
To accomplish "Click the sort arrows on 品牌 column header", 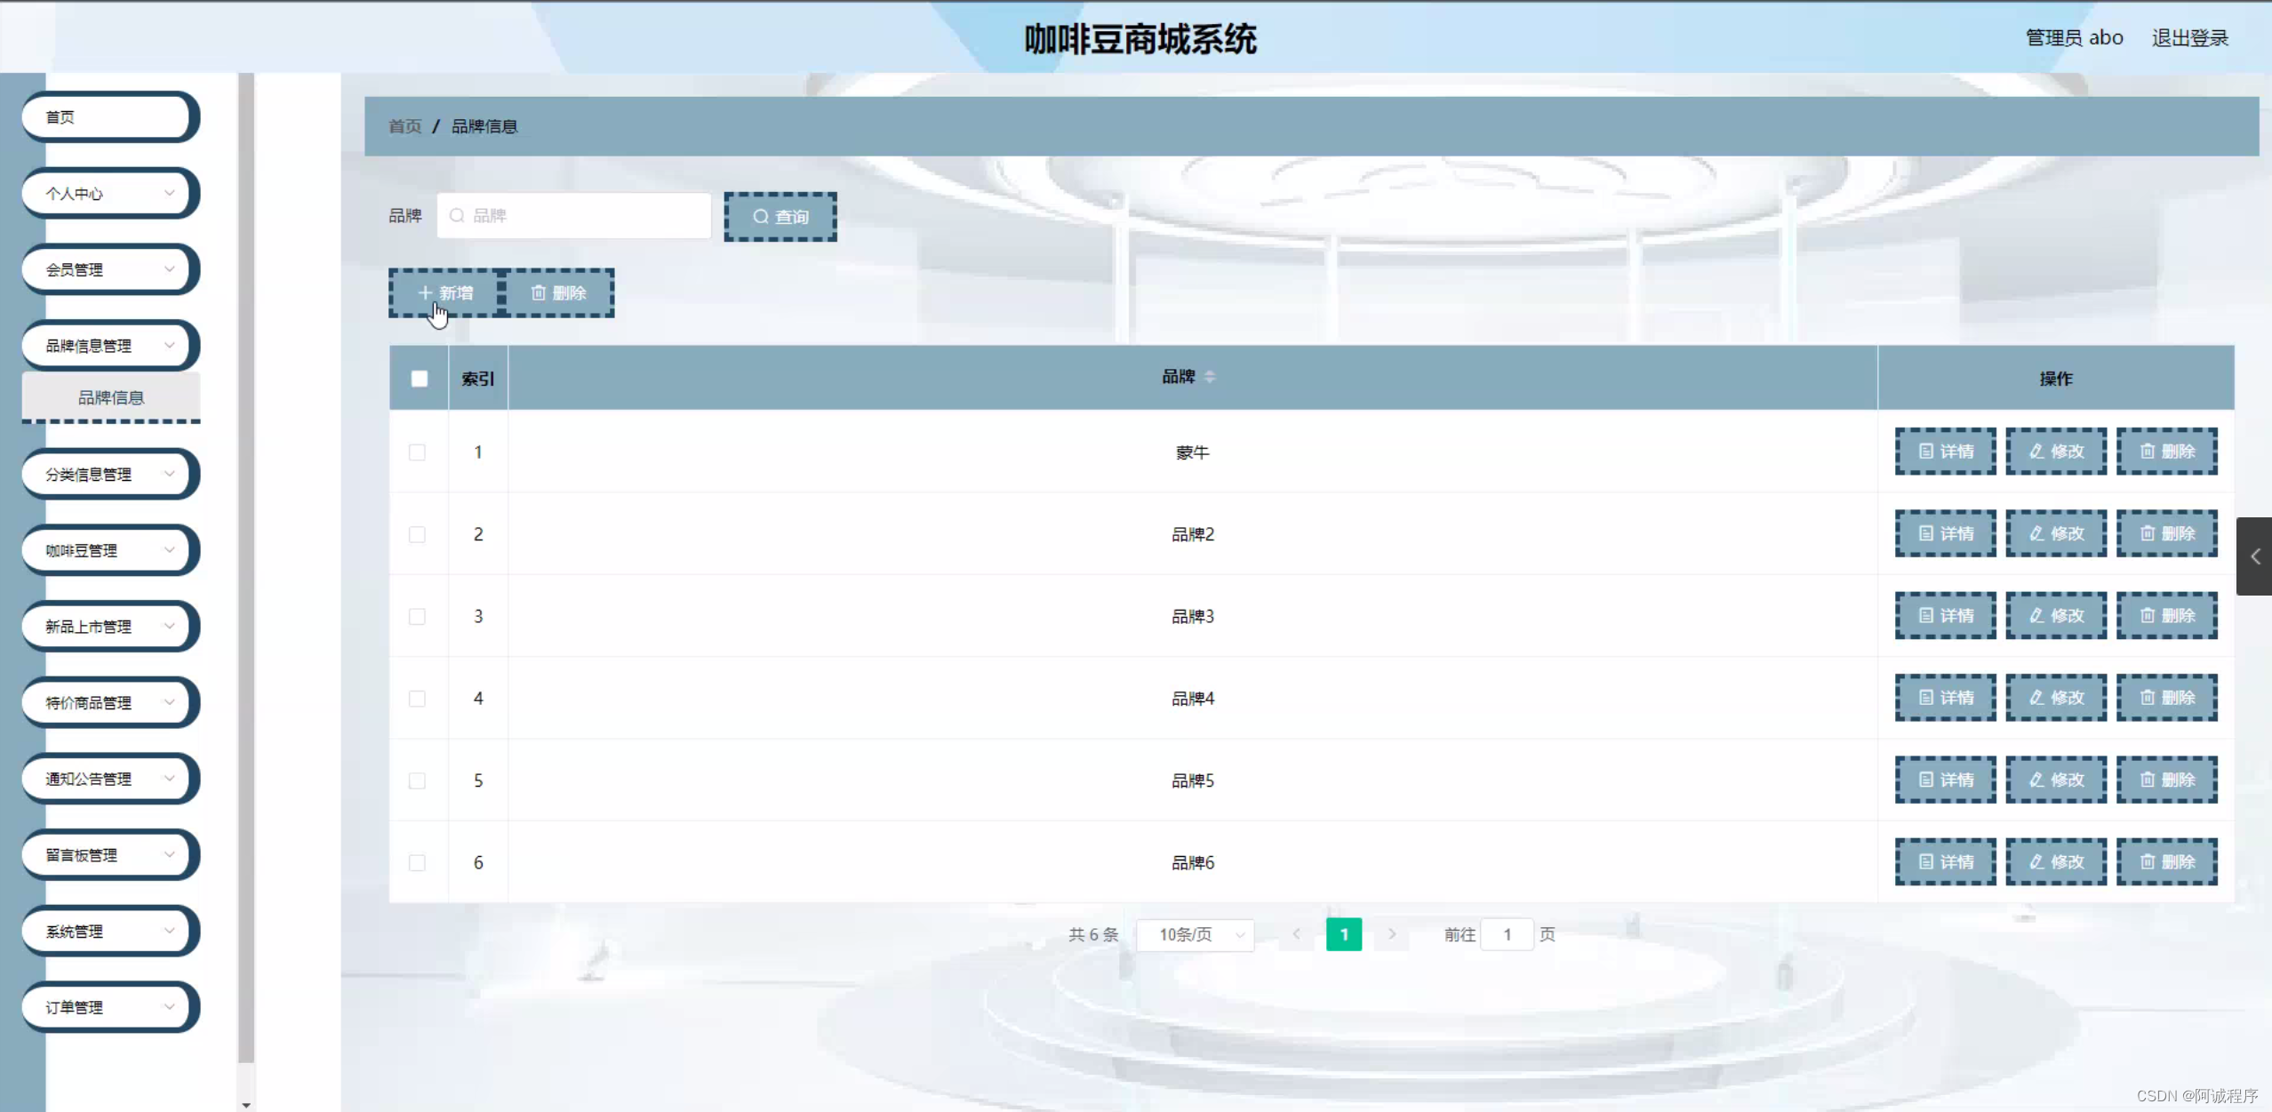I will pyautogui.click(x=1210, y=377).
